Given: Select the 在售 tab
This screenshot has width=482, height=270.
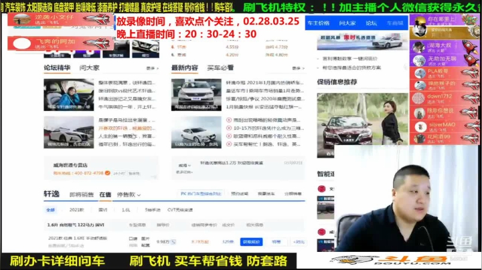Looking at the screenshot, I should tap(105, 194).
